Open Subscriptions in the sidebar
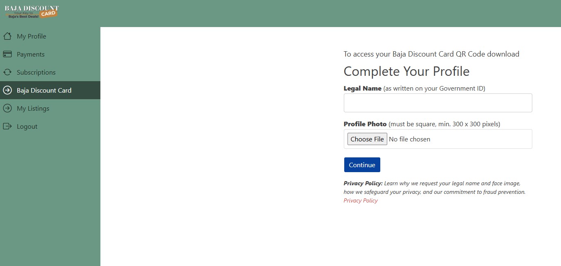This screenshot has width=561, height=266. 50,72
